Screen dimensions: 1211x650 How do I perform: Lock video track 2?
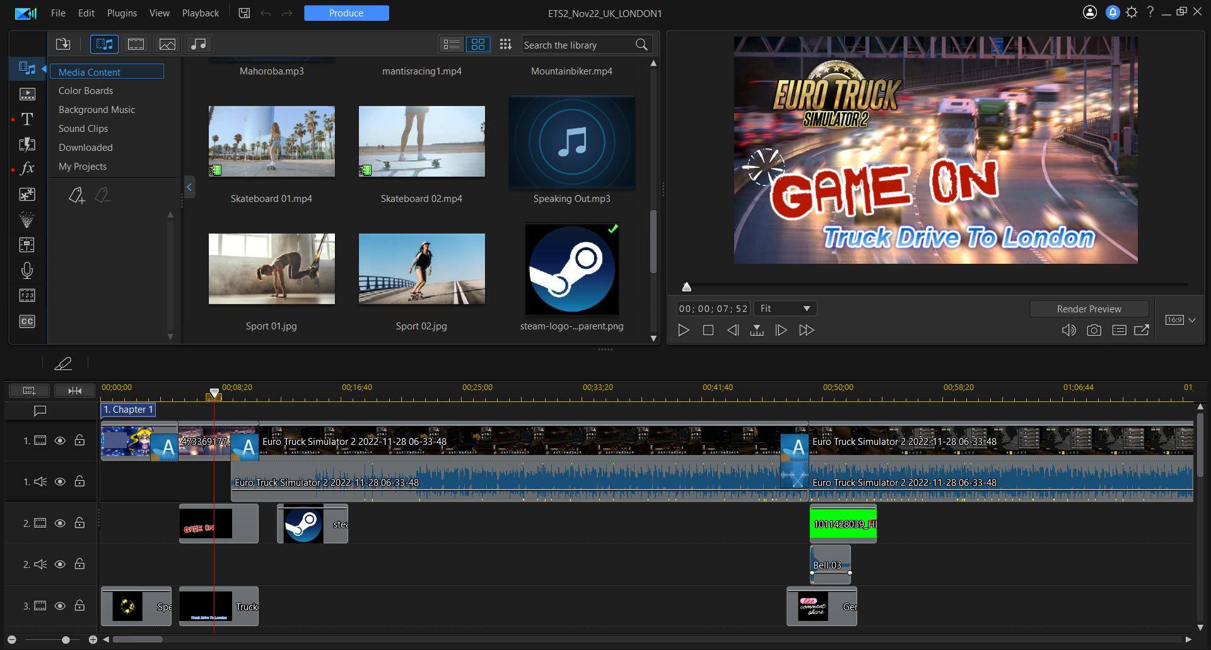pyautogui.click(x=79, y=523)
